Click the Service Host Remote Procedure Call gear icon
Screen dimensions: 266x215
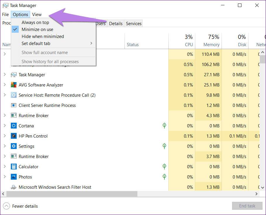(13, 95)
